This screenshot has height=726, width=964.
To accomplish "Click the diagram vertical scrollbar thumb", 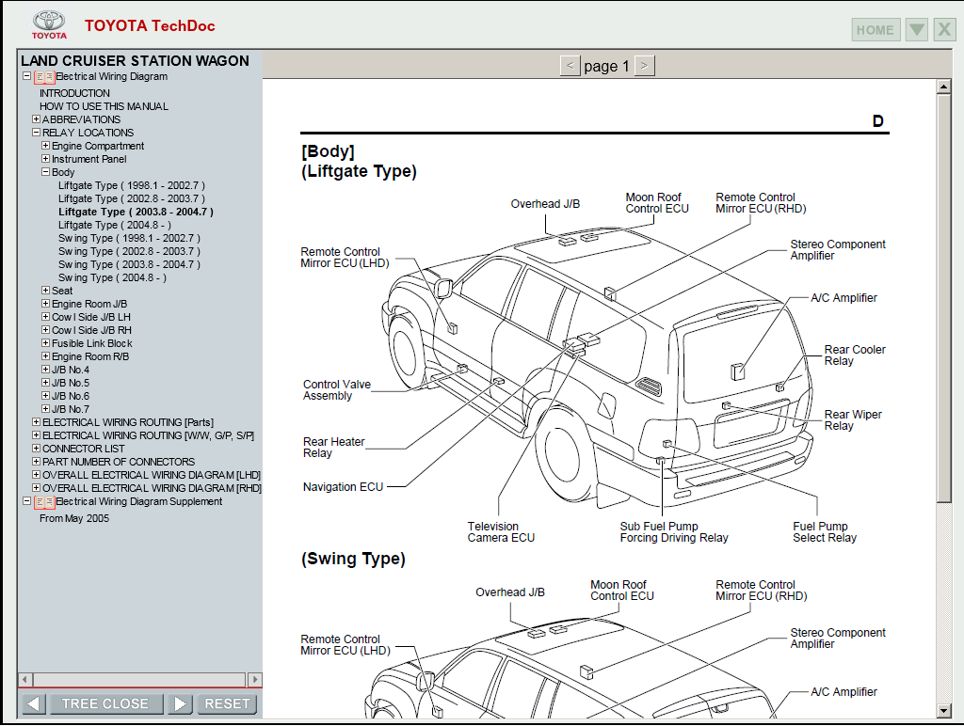I will (943, 298).
